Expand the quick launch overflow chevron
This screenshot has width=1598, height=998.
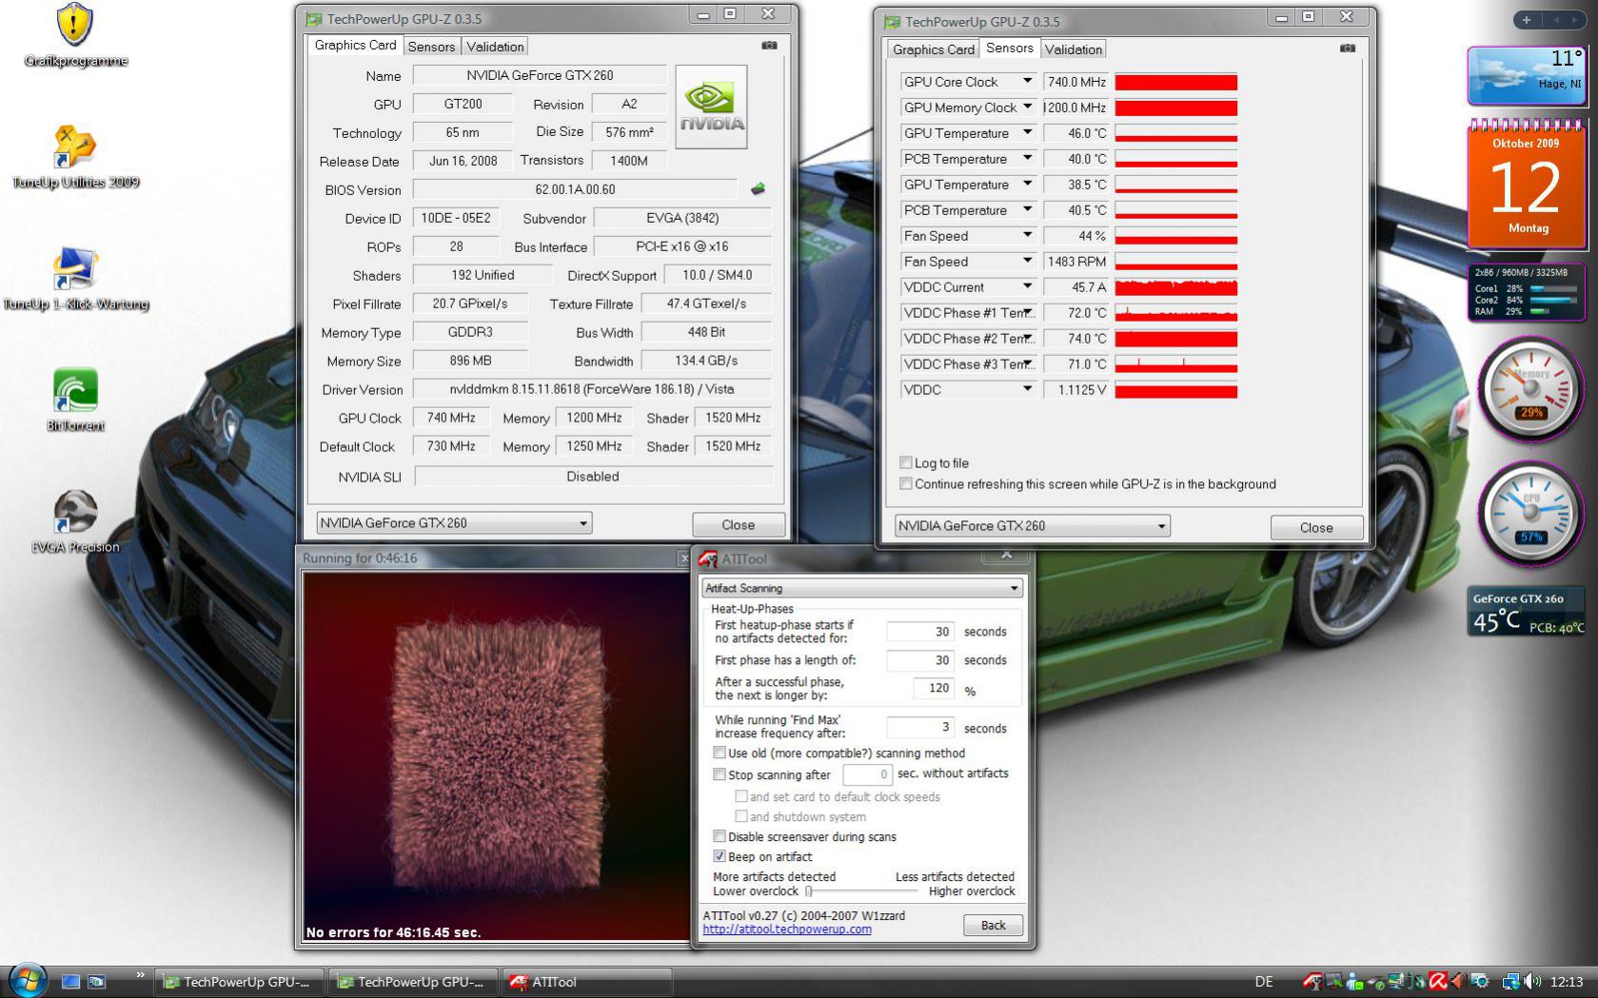[140, 974]
